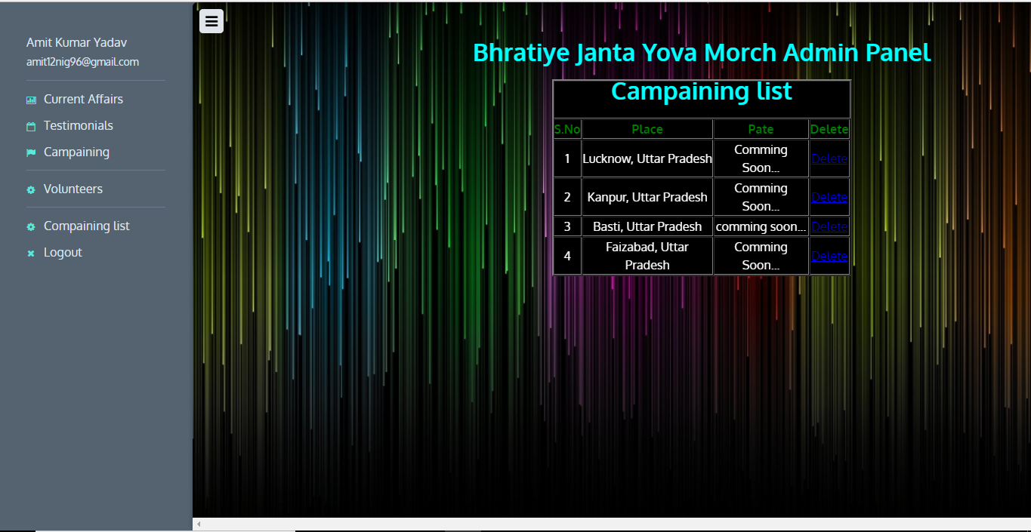Toggle the hamburger menu button

211,21
